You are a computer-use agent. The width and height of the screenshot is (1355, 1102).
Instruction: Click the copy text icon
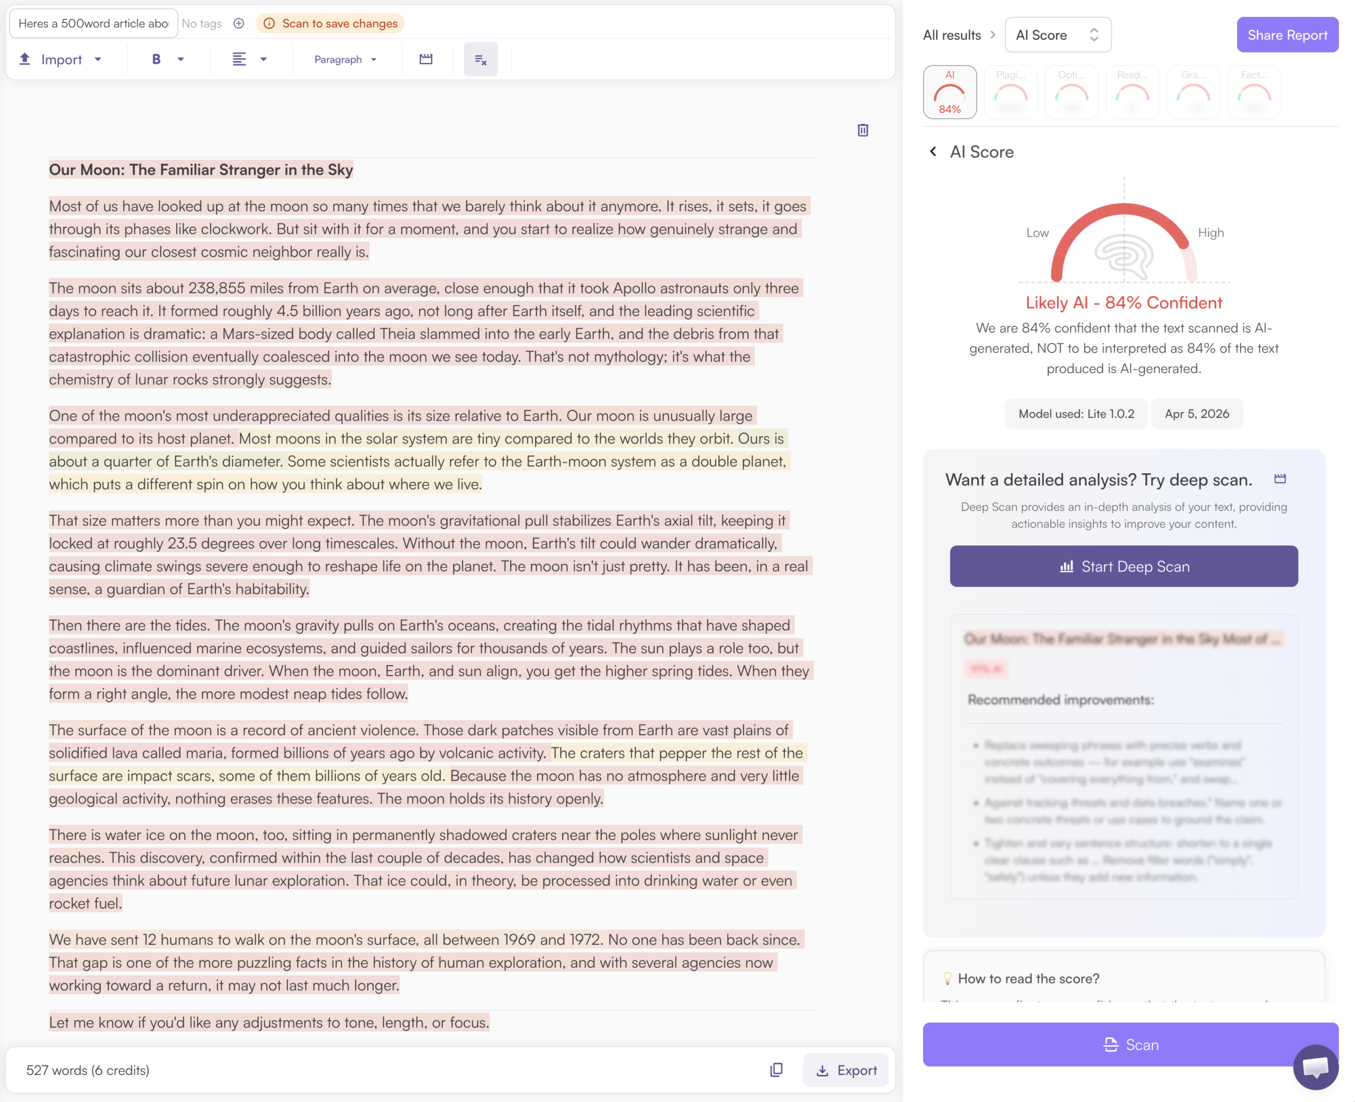[x=776, y=1070]
